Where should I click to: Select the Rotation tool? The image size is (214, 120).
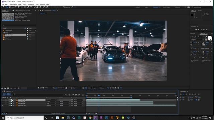16,7
